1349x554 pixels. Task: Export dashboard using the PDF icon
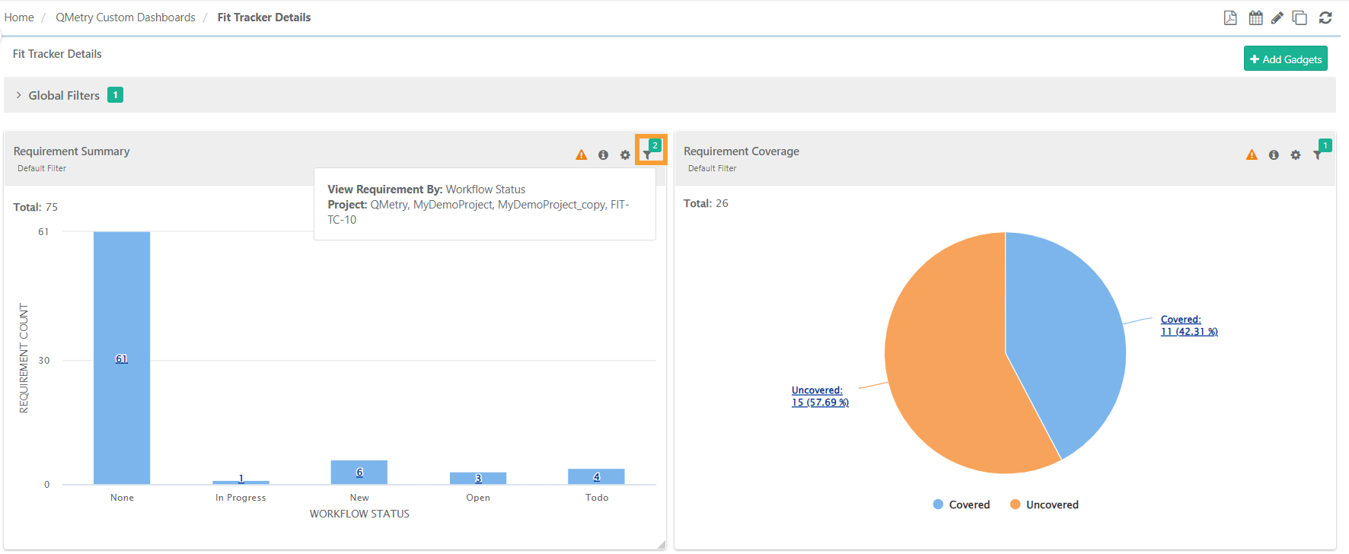click(x=1230, y=18)
